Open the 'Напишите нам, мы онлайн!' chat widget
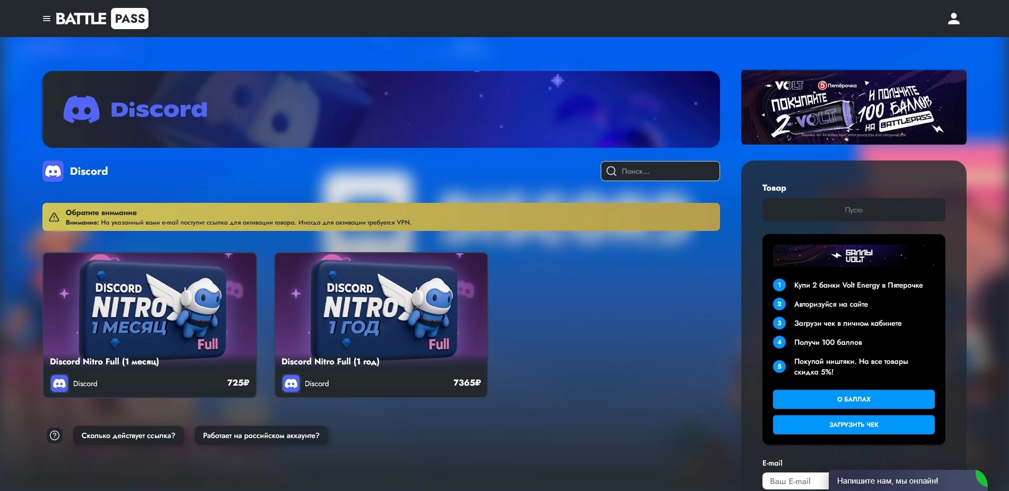The height and width of the screenshot is (491, 1009). pos(901,481)
